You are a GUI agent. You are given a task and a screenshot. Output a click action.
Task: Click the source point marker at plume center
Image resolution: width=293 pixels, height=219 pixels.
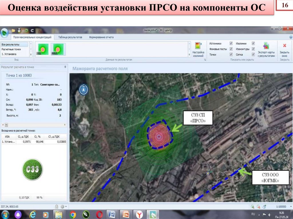159,137
